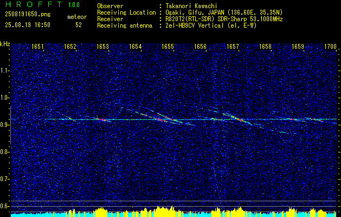Click the Ogaki, Gifu, JAPAN coordinates text
This screenshot has width=341, height=217.
click(224, 12)
